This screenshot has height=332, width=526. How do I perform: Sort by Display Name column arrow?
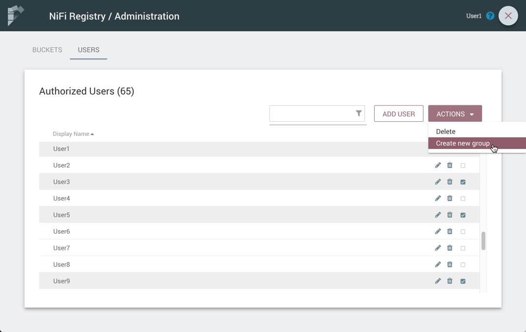pos(92,134)
